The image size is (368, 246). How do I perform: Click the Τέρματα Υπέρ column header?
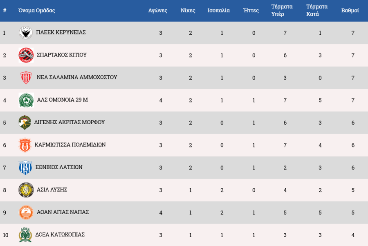pyautogui.click(x=282, y=11)
